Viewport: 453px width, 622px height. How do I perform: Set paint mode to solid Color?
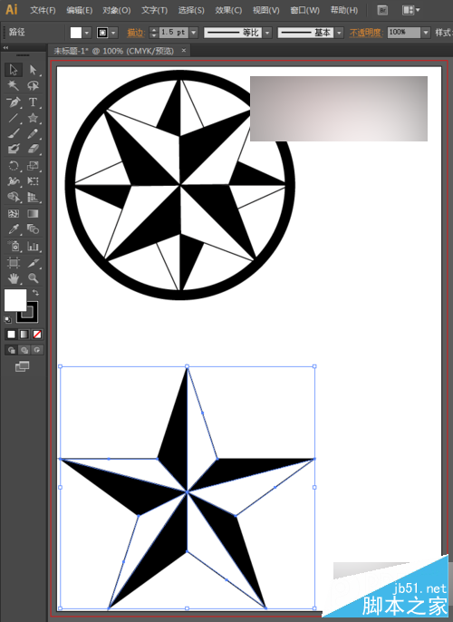(x=11, y=335)
